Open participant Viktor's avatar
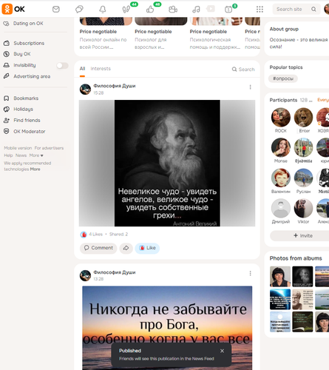Screen dimensions: 329x370 (303, 209)
